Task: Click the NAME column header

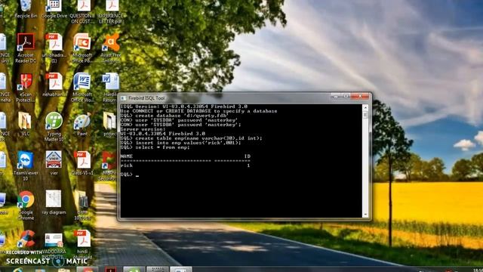Action: tap(127, 156)
